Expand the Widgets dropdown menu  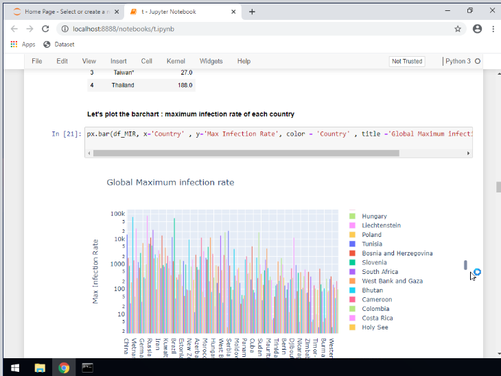(x=211, y=61)
